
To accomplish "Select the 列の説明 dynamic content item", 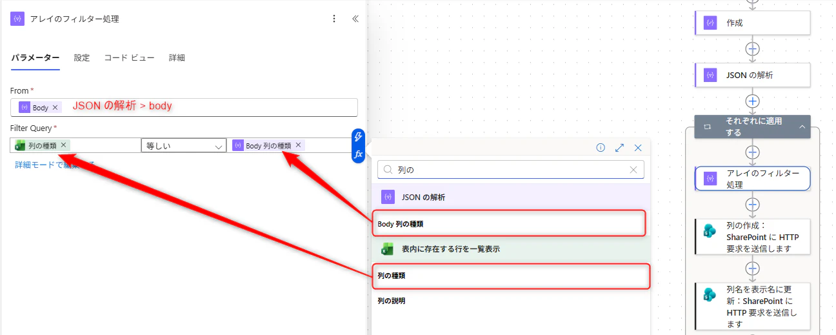I will click(x=510, y=301).
